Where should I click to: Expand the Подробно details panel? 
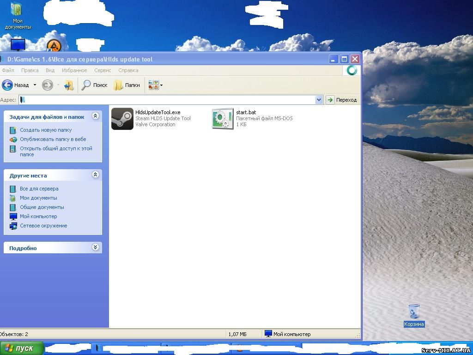pyautogui.click(x=95, y=247)
